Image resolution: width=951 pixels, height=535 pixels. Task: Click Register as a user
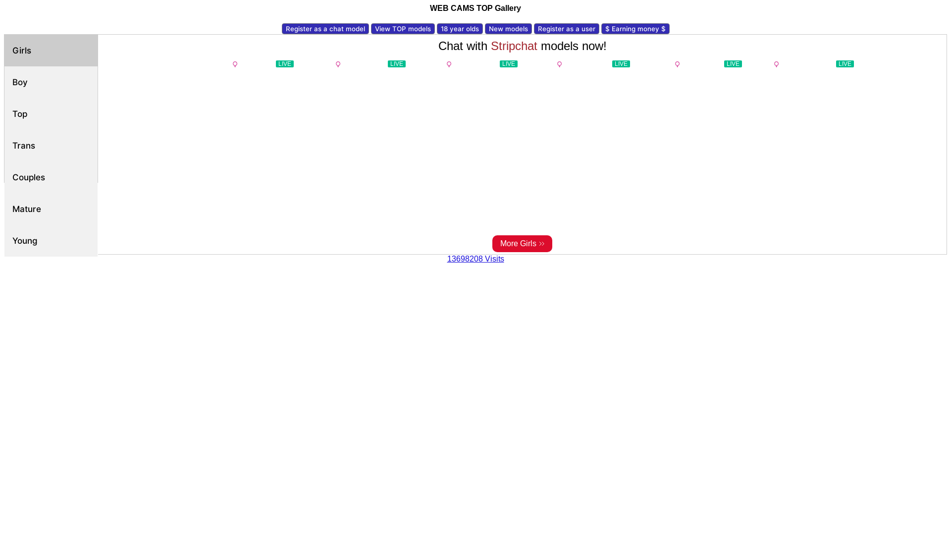click(567, 29)
